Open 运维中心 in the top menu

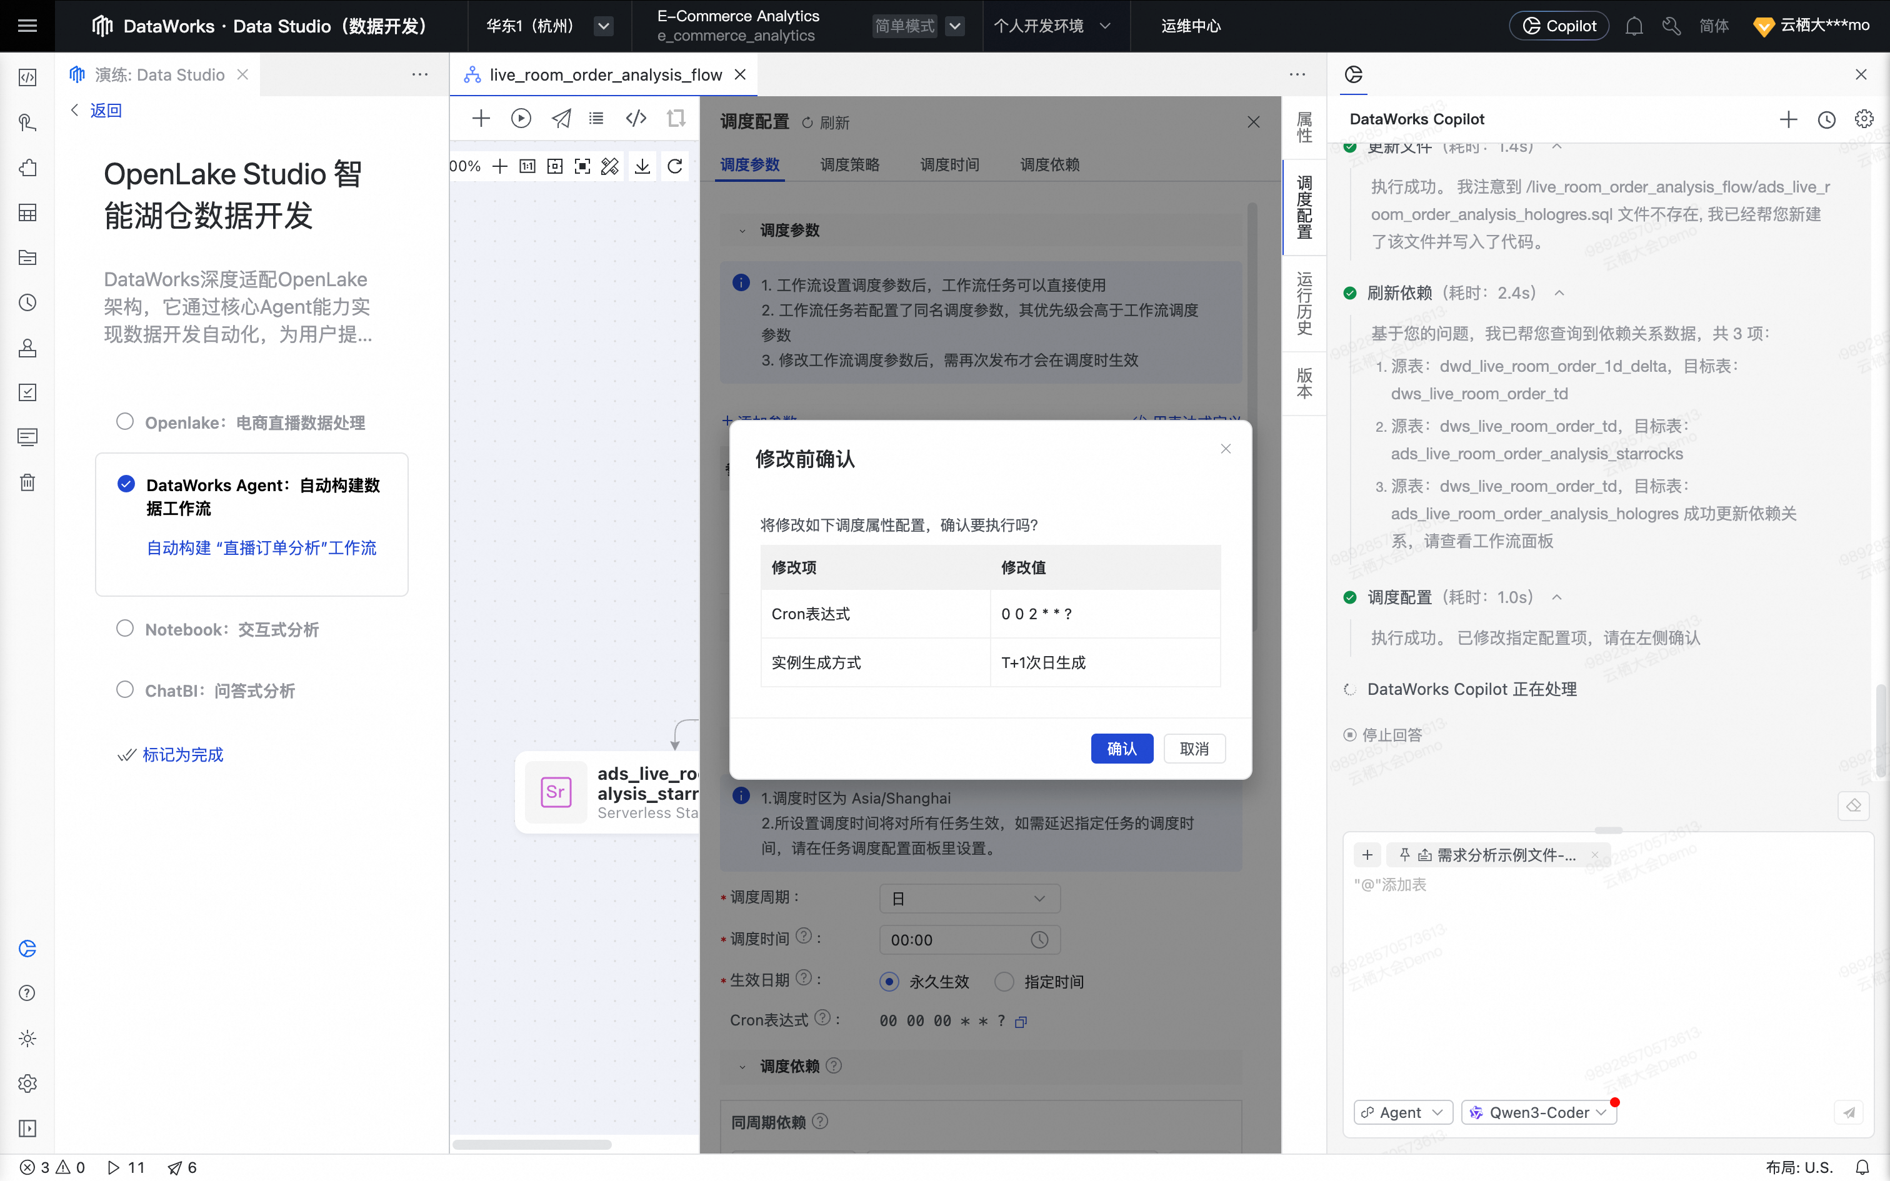tap(1190, 26)
